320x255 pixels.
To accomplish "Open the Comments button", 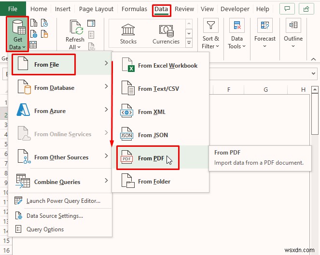I will pyautogui.click(x=287, y=9).
